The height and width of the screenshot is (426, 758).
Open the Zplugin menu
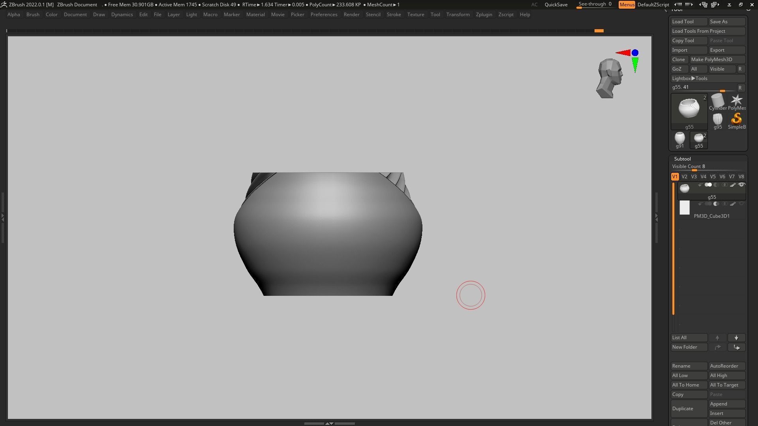[484, 15]
